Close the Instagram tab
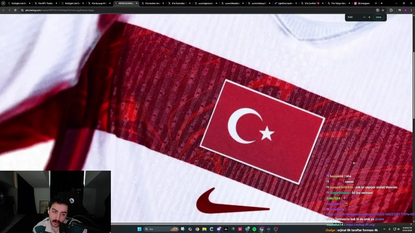The height and width of the screenshot is (233, 415). coord(376,3)
